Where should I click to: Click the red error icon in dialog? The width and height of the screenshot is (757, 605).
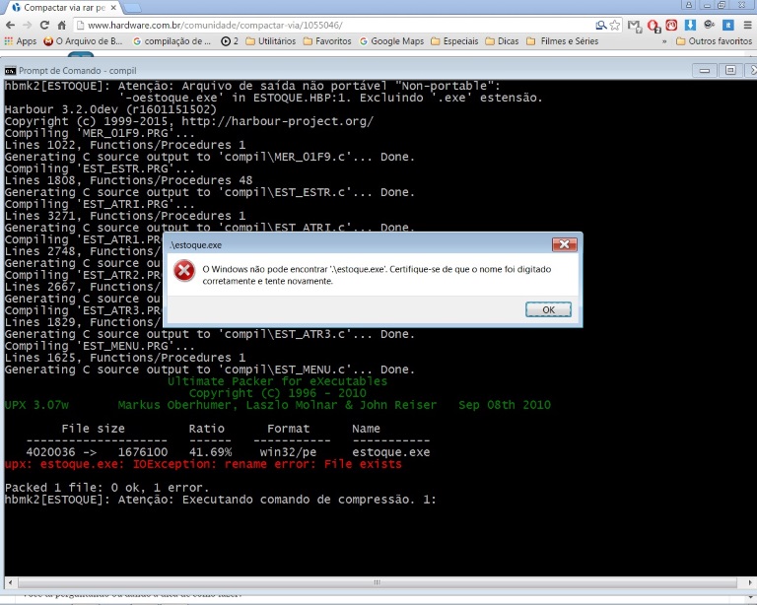point(184,271)
